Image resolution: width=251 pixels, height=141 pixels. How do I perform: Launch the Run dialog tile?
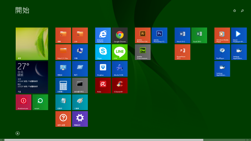[80, 69]
